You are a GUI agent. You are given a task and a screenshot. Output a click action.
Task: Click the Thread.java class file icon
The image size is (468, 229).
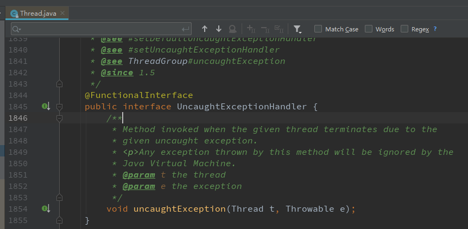click(14, 14)
